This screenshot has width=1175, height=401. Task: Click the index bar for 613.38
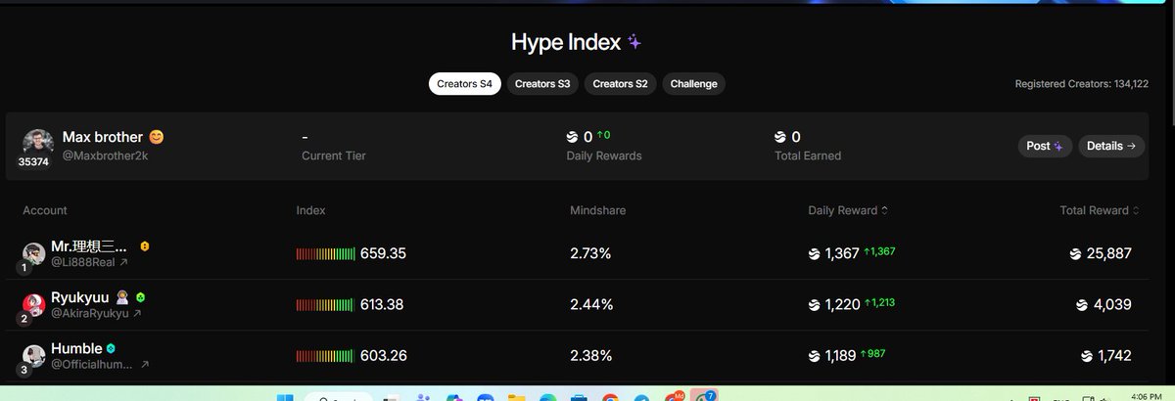tap(326, 304)
